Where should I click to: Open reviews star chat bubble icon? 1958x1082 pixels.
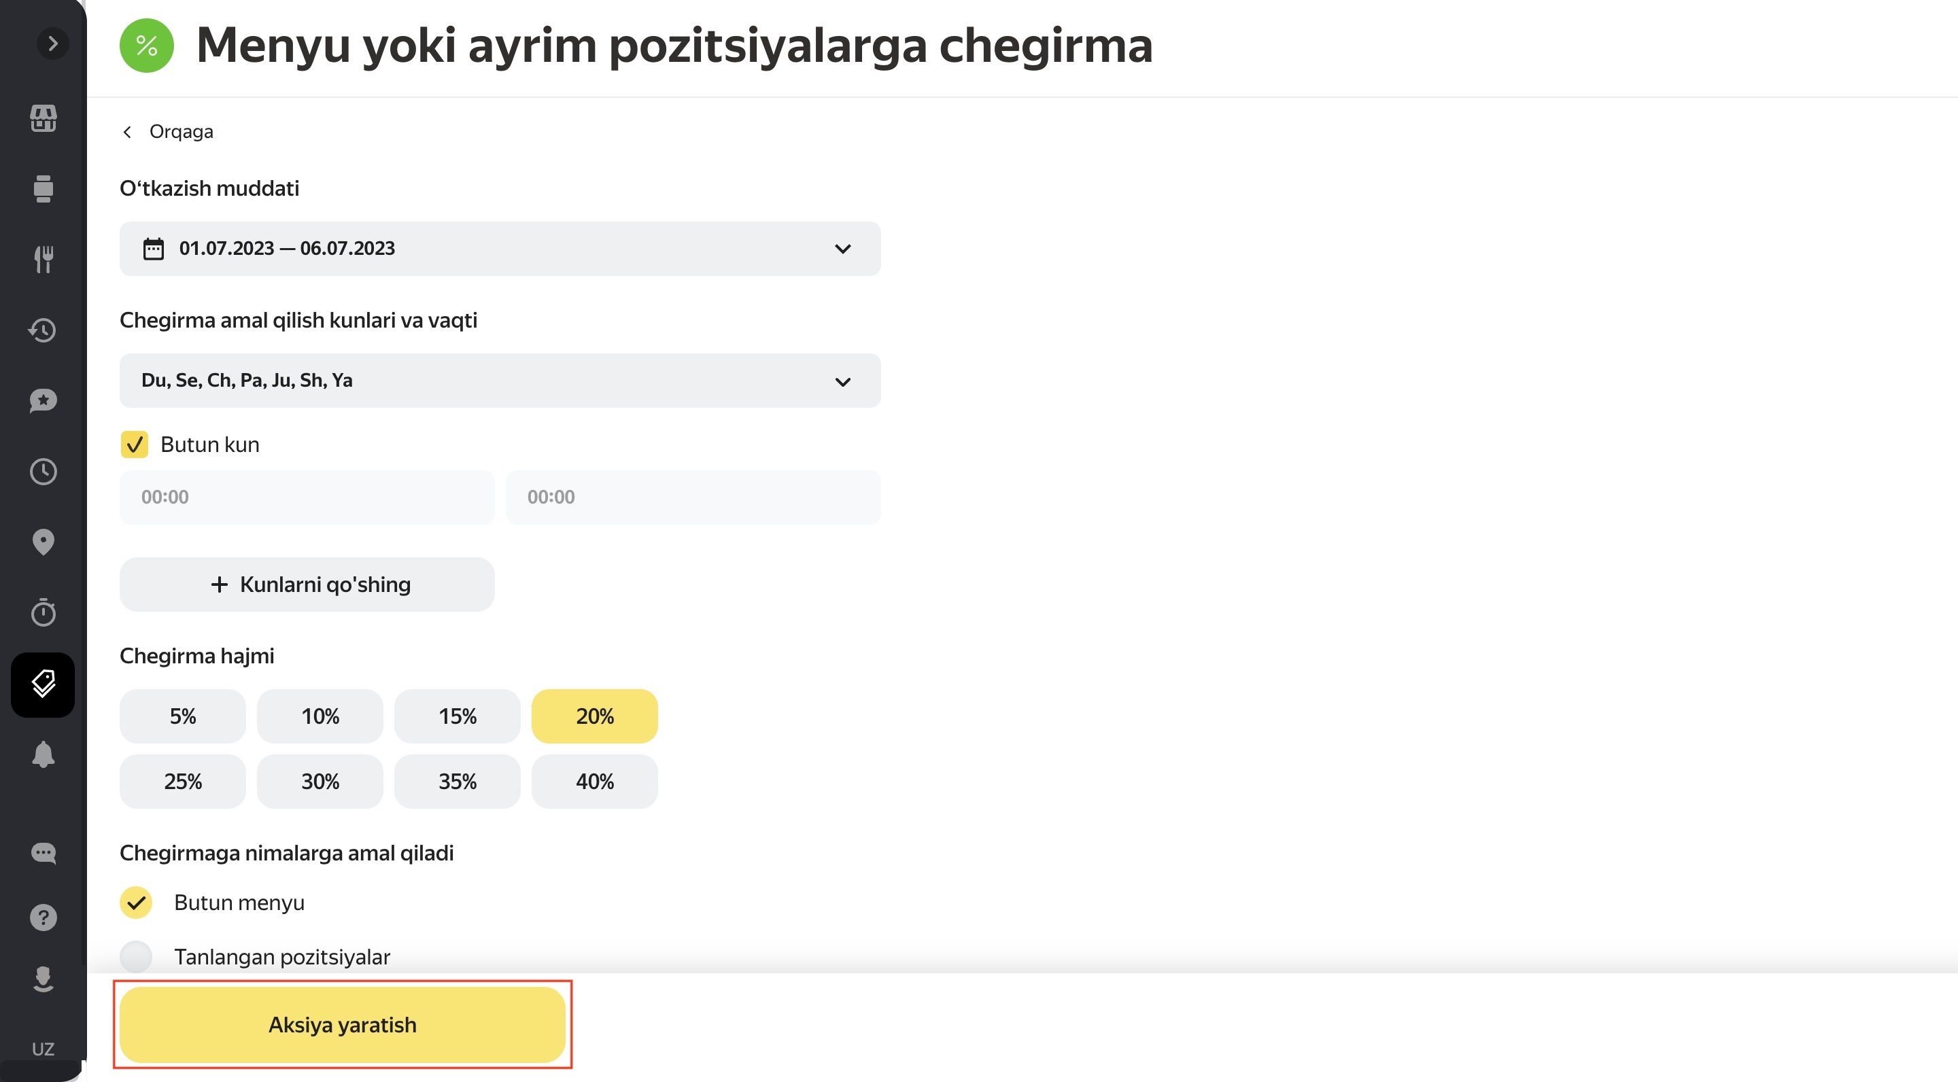pos(44,400)
